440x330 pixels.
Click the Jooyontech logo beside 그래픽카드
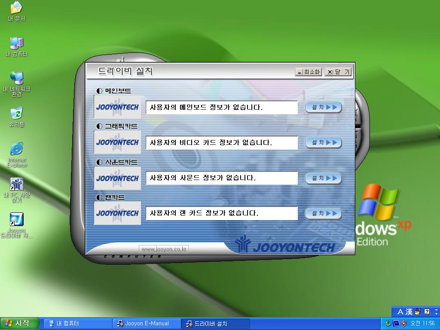point(117,142)
